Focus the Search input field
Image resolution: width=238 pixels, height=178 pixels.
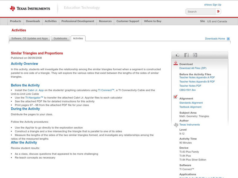[200, 12]
